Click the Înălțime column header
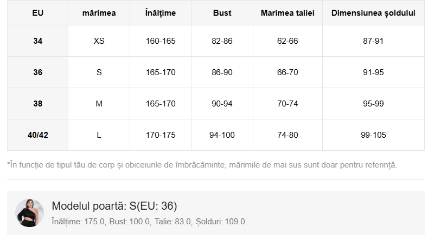Screen dimensions: 441x247 pos(161,13)
